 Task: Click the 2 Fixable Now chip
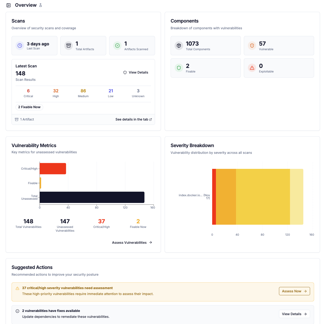(29, 107)
